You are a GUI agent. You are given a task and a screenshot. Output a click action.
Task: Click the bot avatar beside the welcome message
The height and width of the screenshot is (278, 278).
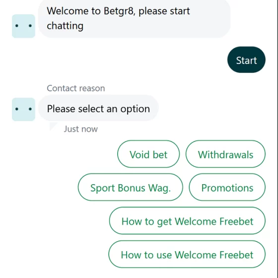(x=23, y=26)
